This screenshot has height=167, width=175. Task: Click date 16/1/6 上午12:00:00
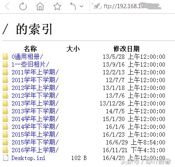[136, 127]
